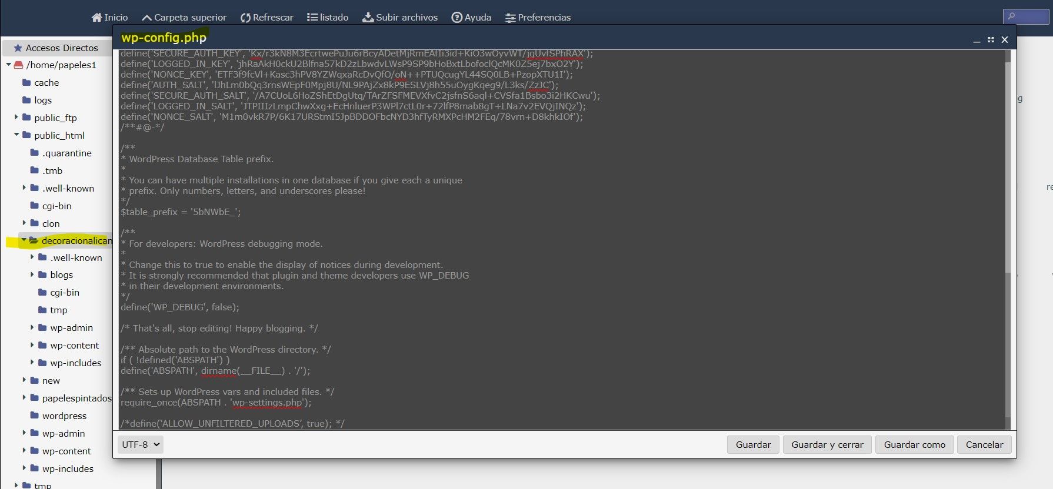This screenshot has height=489, width=1053.
Task: Switch to listado view
Action: [328, 17]
